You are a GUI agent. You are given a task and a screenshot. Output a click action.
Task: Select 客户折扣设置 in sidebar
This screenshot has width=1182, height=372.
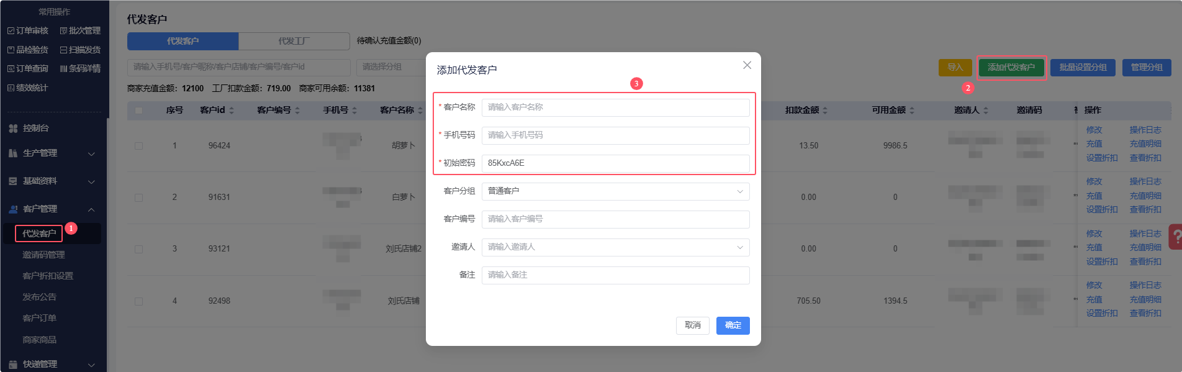point(48,276)
